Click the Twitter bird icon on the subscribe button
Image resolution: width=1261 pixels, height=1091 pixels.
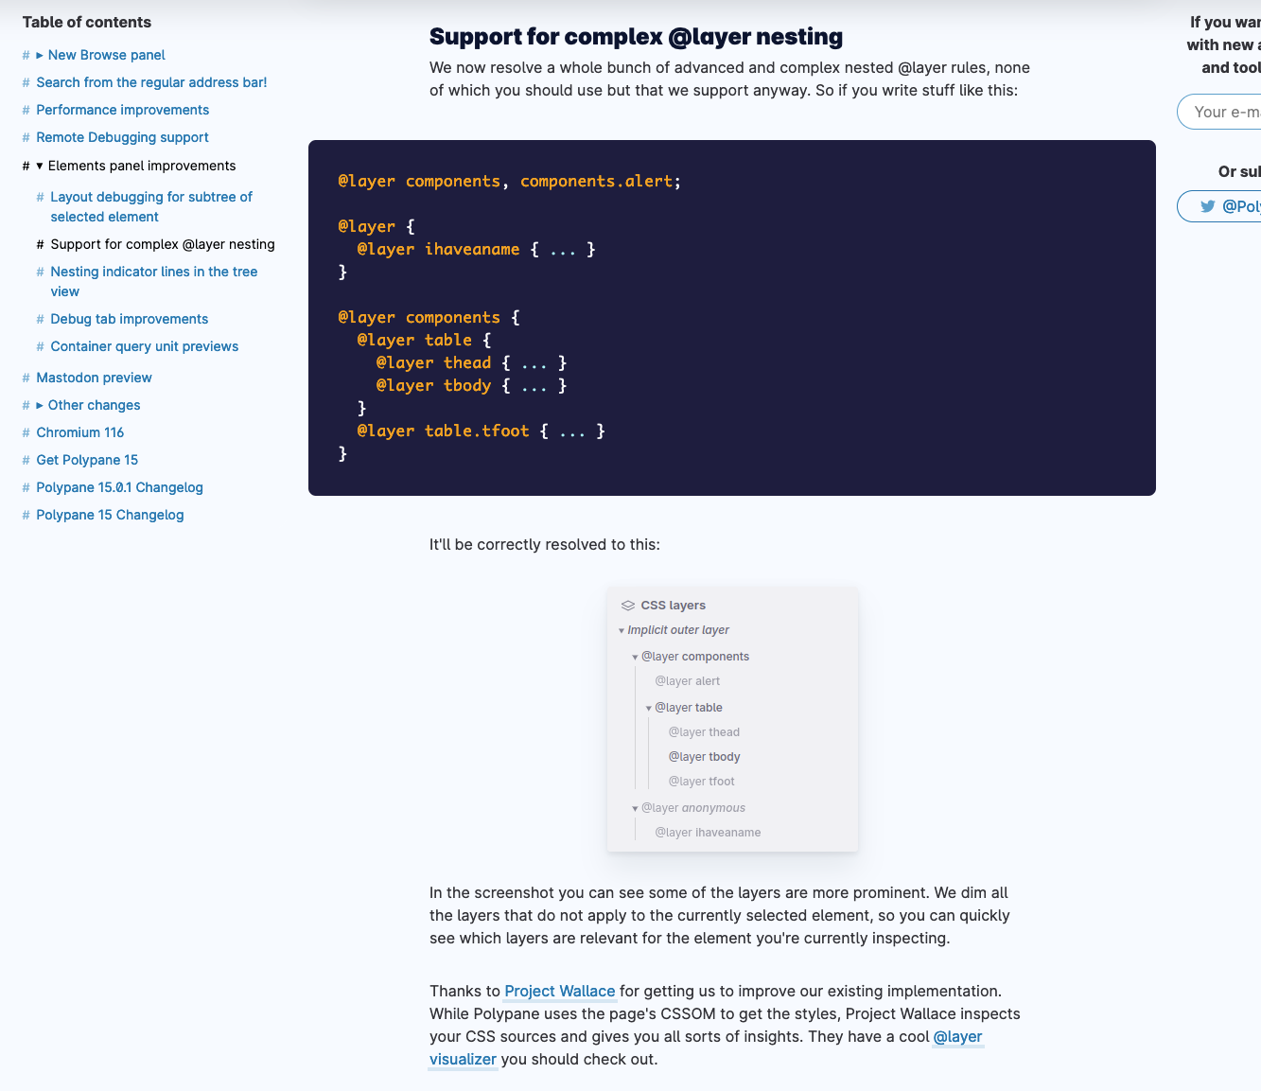pyautogui.click(x=1208, y=205)
